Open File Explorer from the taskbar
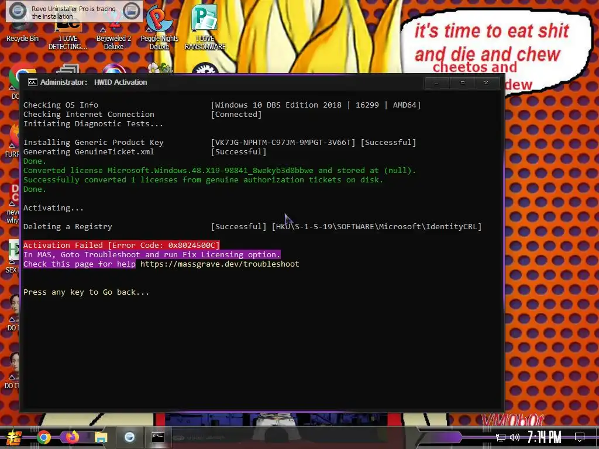 coord(101,437)
